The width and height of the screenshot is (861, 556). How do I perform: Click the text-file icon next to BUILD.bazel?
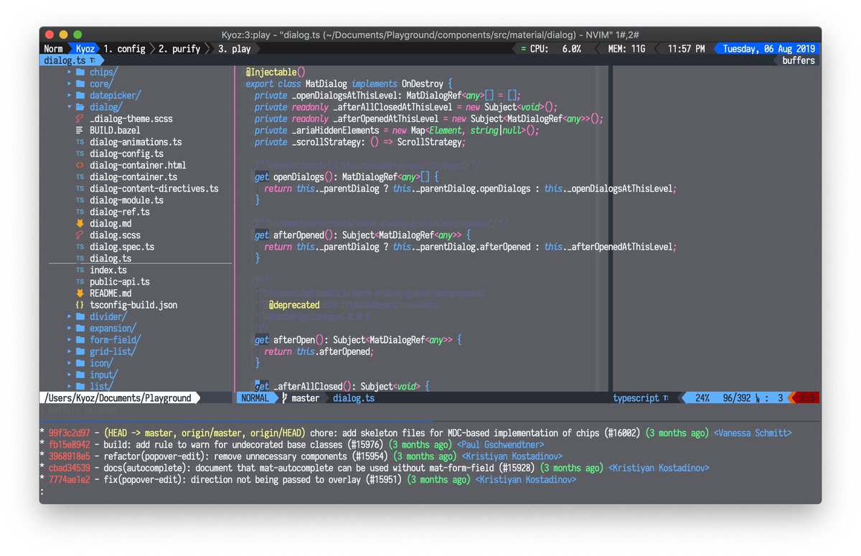(x=80, y=131)
